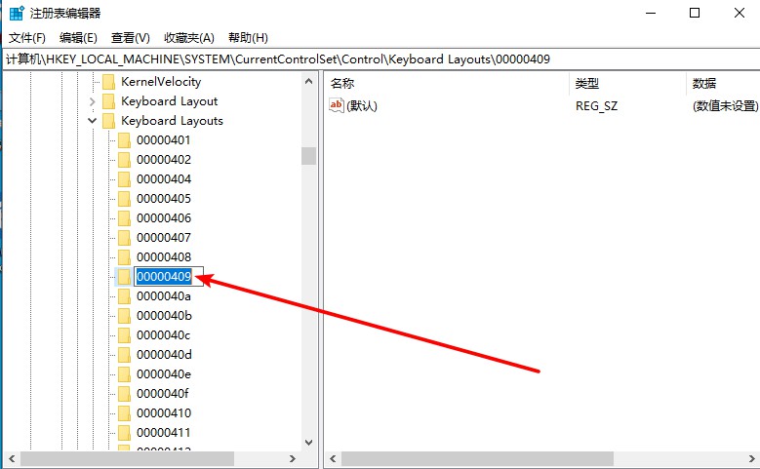Select registry key 00000401

[163, 140]
